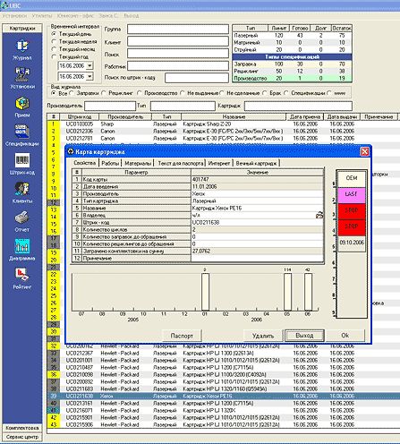This screenshot has height=444, width=400.
Task: Select the Рециклинг journal type radio
Action: (x=104, y=93)
